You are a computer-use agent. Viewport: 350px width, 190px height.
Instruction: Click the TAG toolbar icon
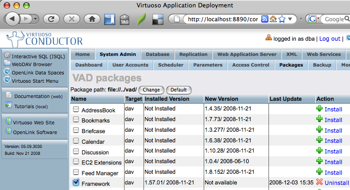[124, 19]
